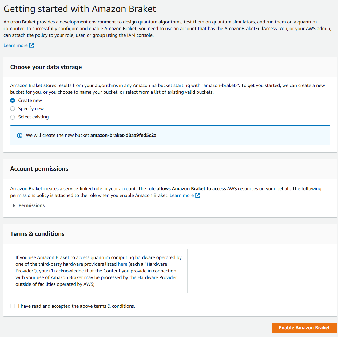Click the Choose your data storage header
The height and width of the screenshot is (337, 338).
click(x=46, y=67)
